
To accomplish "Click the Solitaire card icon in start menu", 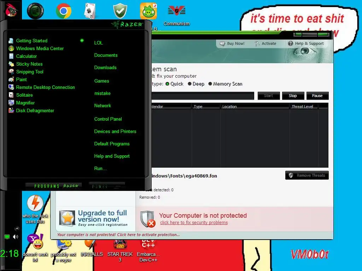I will point(11,95).
